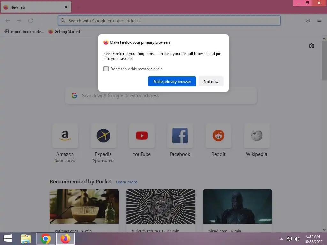
Task: Select the New Tab tab
Action: [x=36, y=7]
